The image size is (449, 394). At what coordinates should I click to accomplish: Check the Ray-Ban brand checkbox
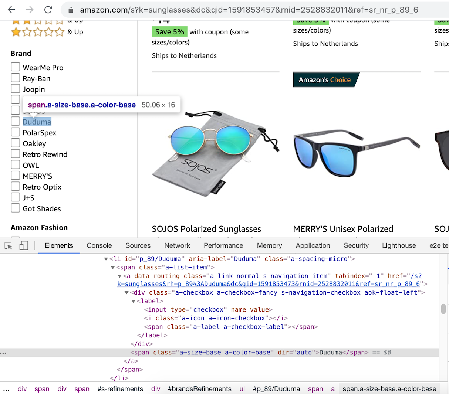pyautogui.click(x=15, y=78)
